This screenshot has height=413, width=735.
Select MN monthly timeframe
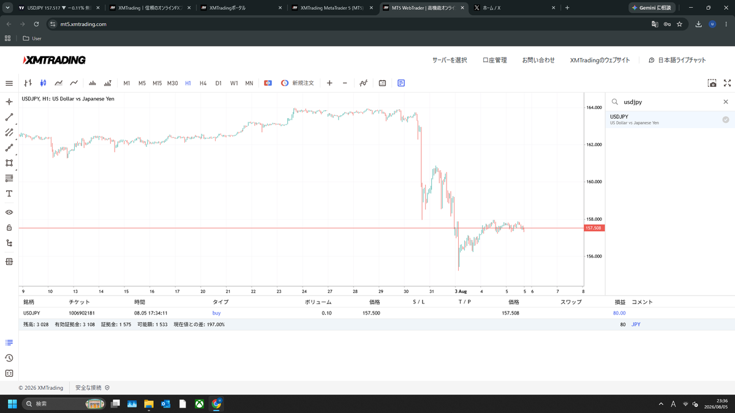(249, 83)
